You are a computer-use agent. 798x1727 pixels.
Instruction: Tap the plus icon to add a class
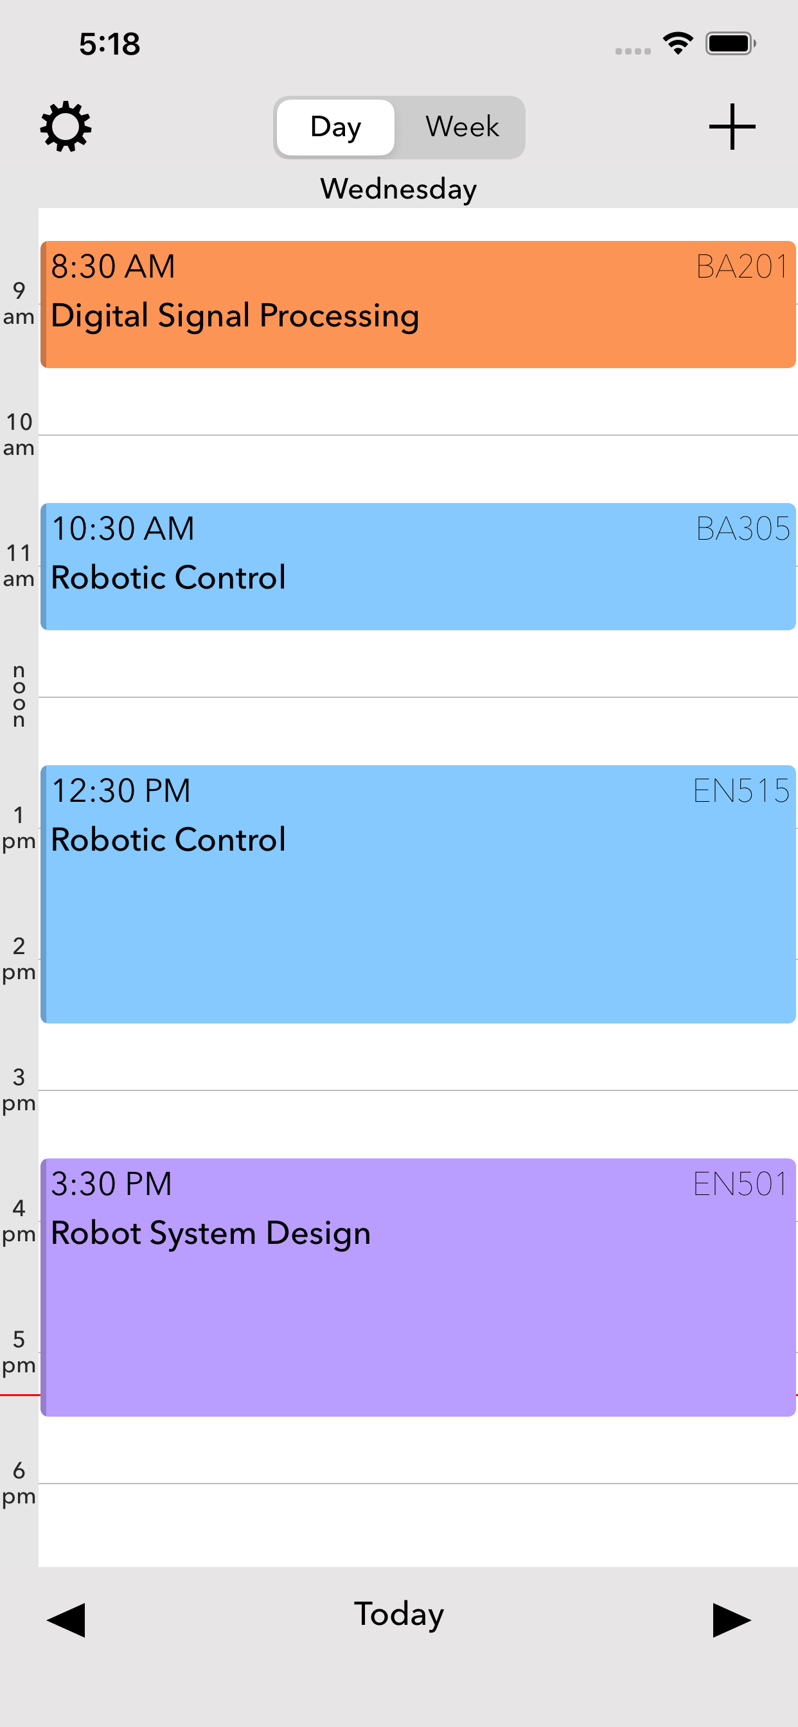[x=732, y=127]
